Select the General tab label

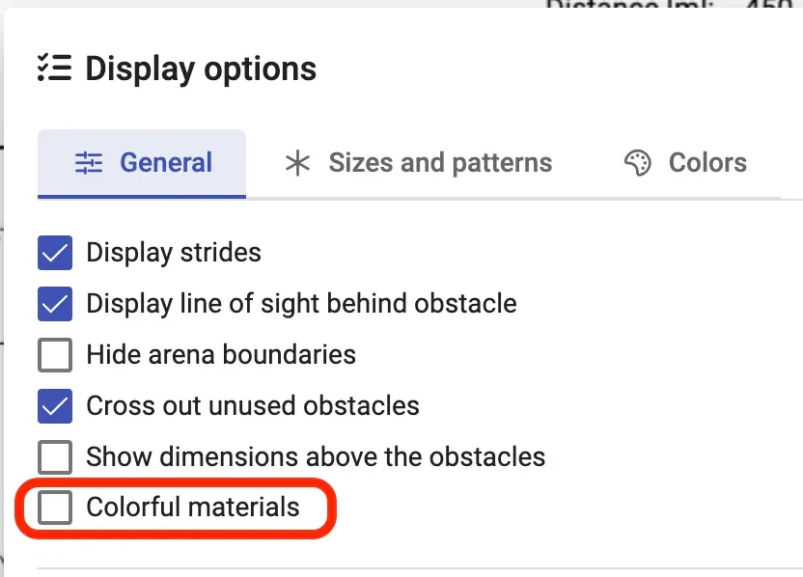click(x=165, y=163)
